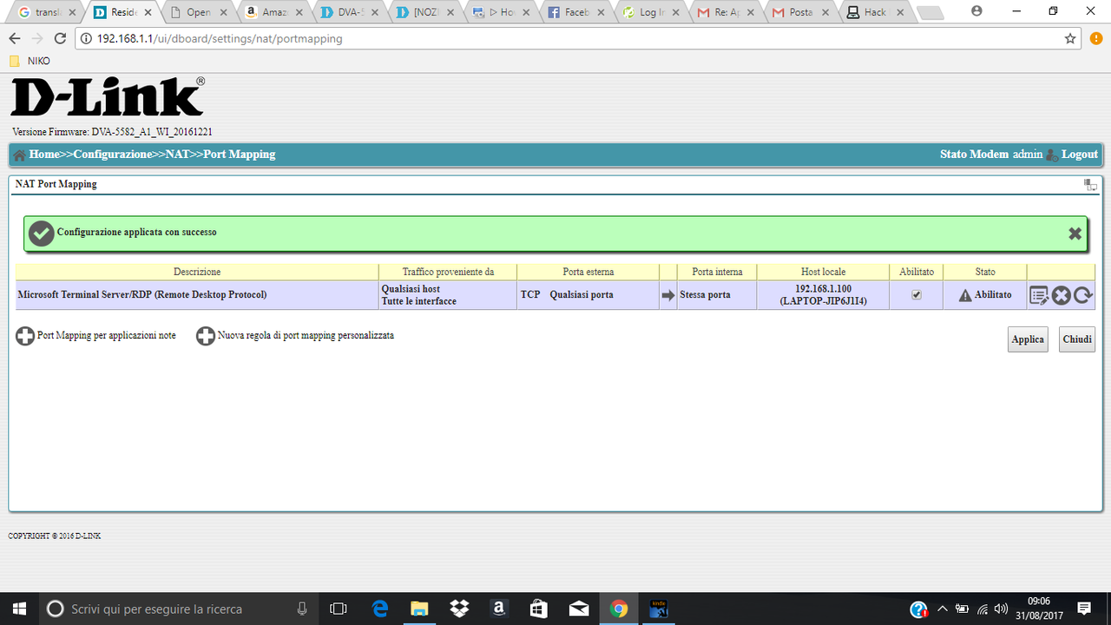Click the network icon in NAT panel header
This screenshot has height=625, width=1111.
(x=1090, y=184)
